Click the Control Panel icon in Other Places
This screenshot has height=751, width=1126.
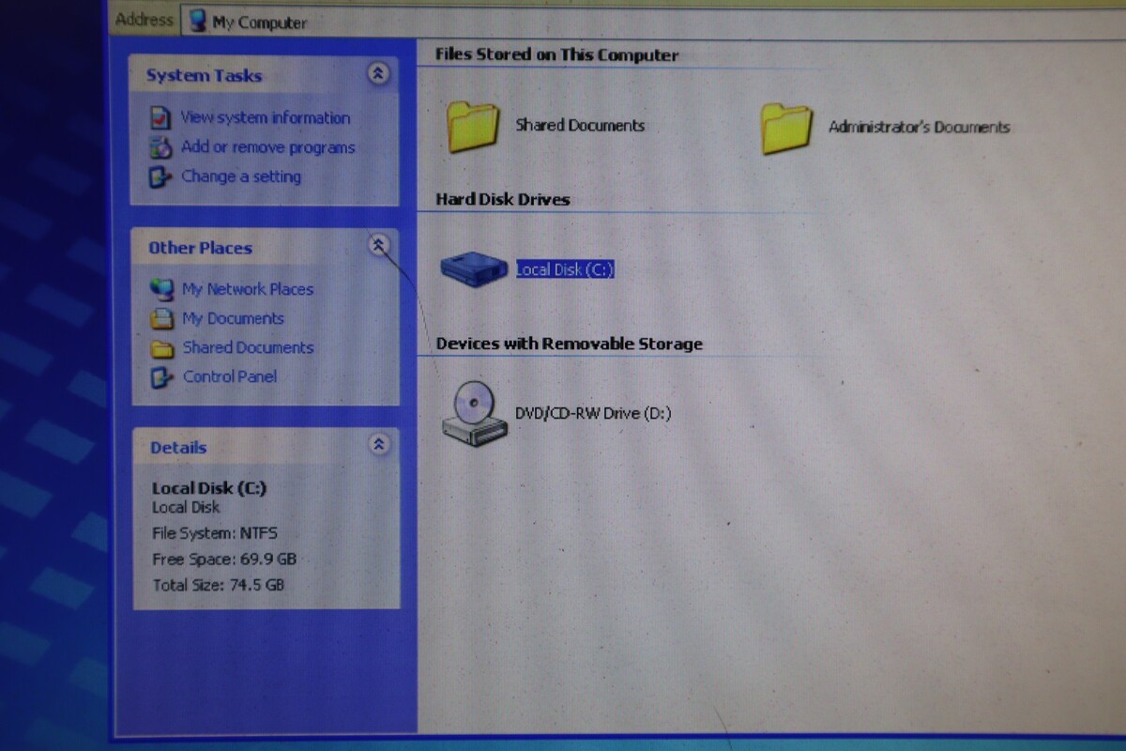coord(162,377)
